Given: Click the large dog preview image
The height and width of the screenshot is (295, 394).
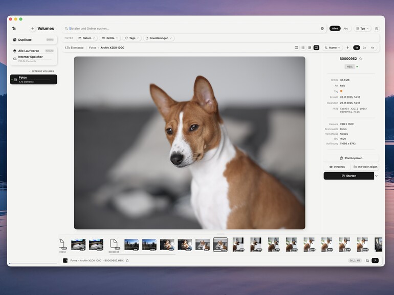Looking at the screenshot, I should pyautogui.click(x=189, y=142).
